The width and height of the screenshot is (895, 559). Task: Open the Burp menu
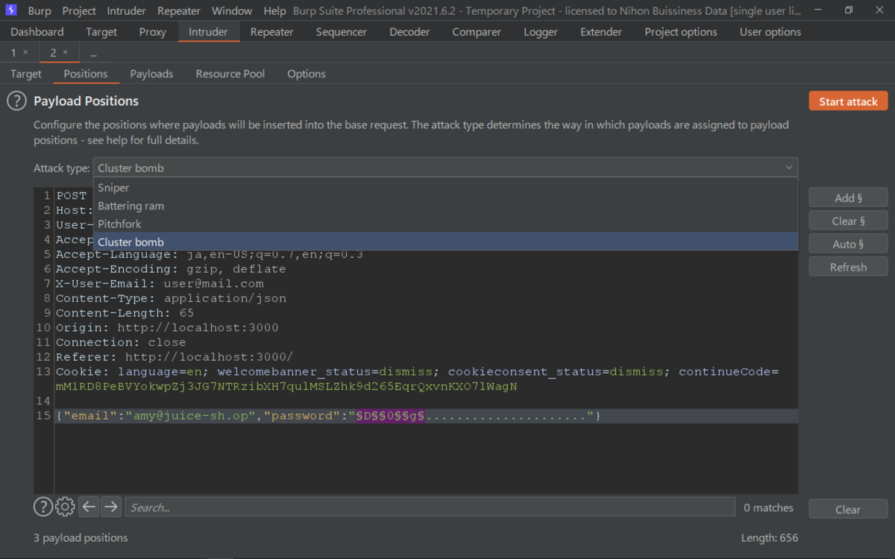pyautogui.click(x=40, y=11)
